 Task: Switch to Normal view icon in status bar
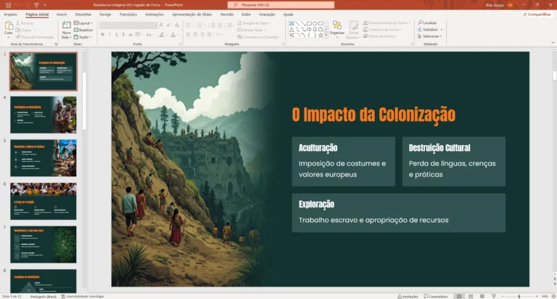pyautogui.click(x=459, y=296)
